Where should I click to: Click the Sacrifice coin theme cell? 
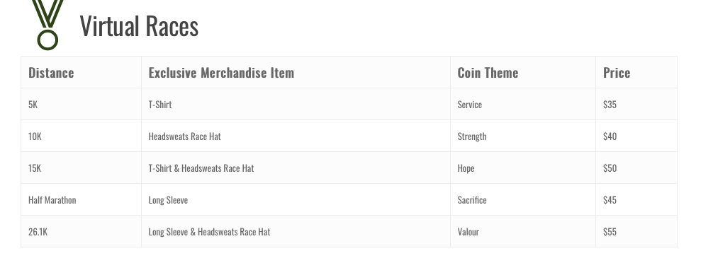523,199
